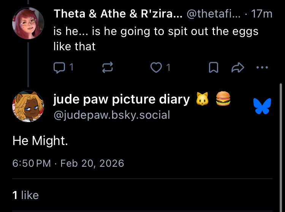Bookmark Theta's reply post
This screenshot has height=212, width=285.
[214, 68]
